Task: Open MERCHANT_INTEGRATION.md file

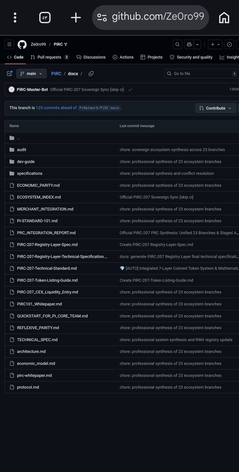Action: [45, 209]
